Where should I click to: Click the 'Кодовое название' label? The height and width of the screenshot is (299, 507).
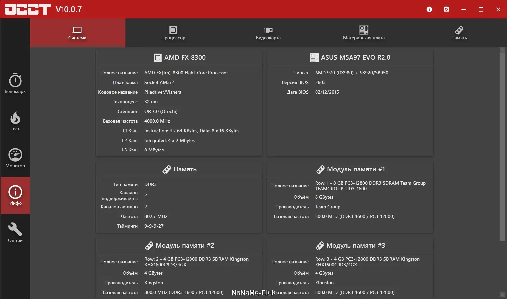pyautogui.click(x=118, y=92)
